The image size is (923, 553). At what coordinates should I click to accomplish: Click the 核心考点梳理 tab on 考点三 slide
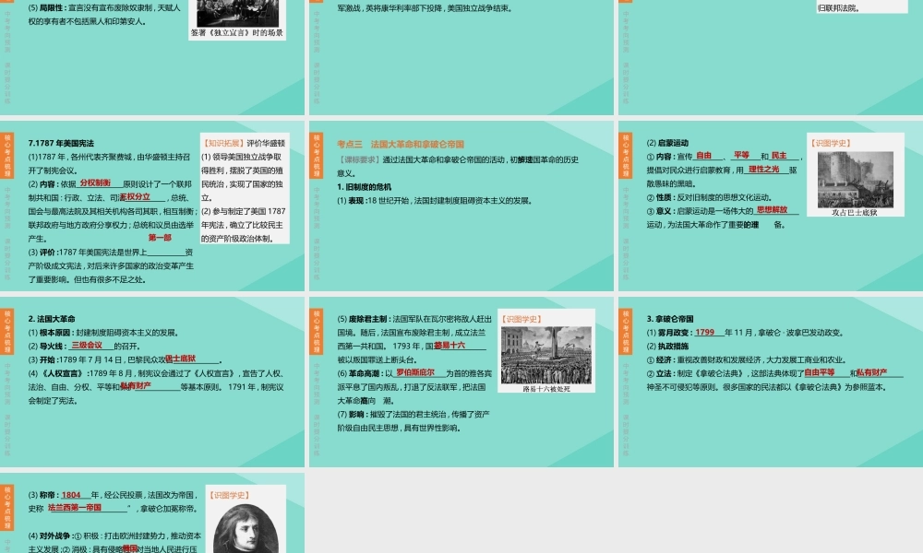316,156
